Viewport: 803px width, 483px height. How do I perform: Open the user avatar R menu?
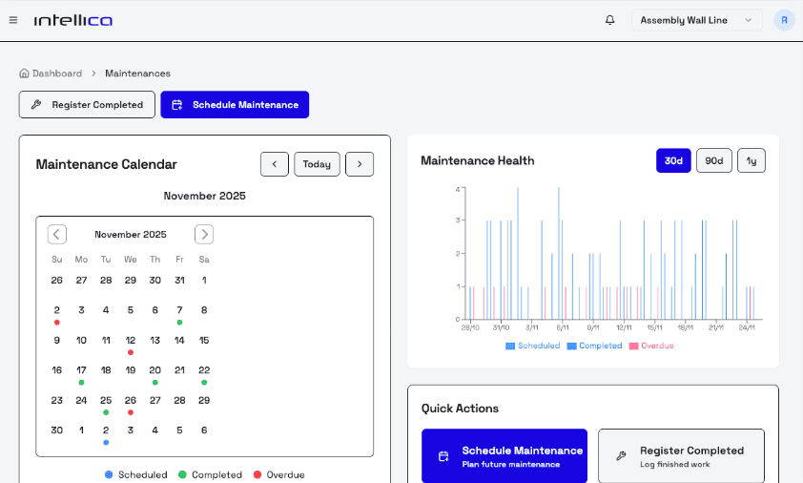[784, 20]
